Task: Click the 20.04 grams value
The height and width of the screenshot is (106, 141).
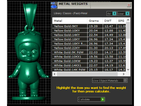Action: click(93, 31)
